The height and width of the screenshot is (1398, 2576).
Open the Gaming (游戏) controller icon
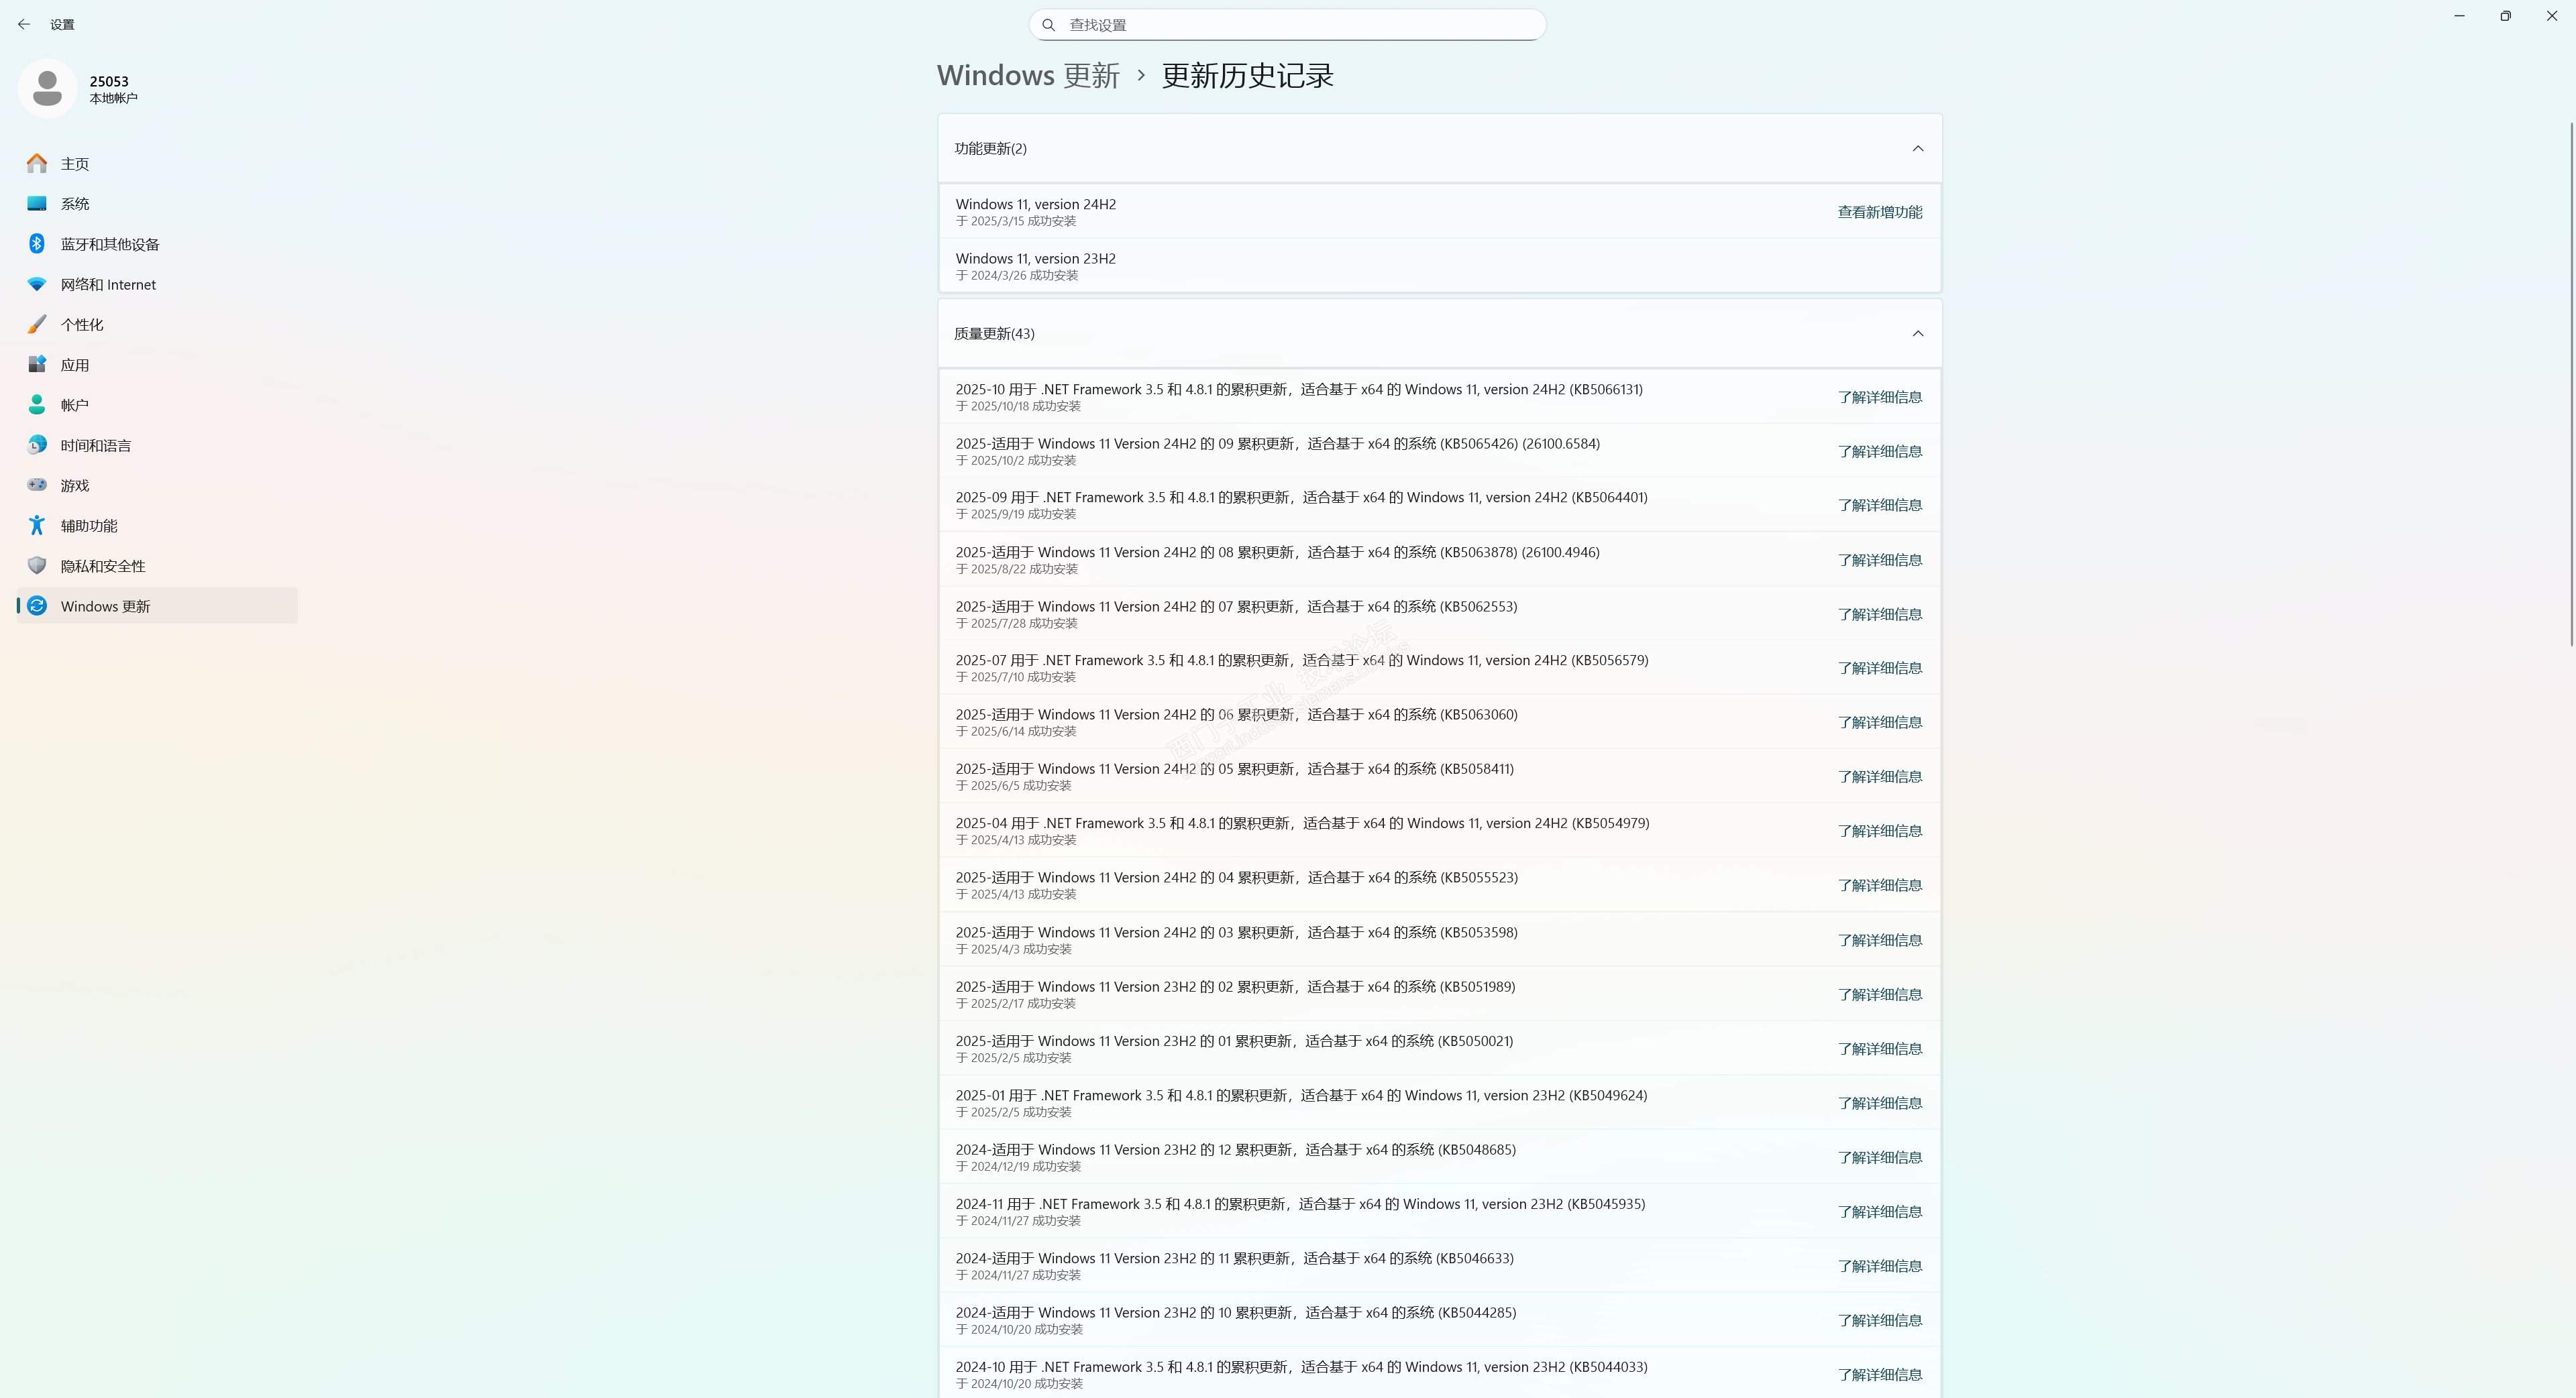[37, 485]
